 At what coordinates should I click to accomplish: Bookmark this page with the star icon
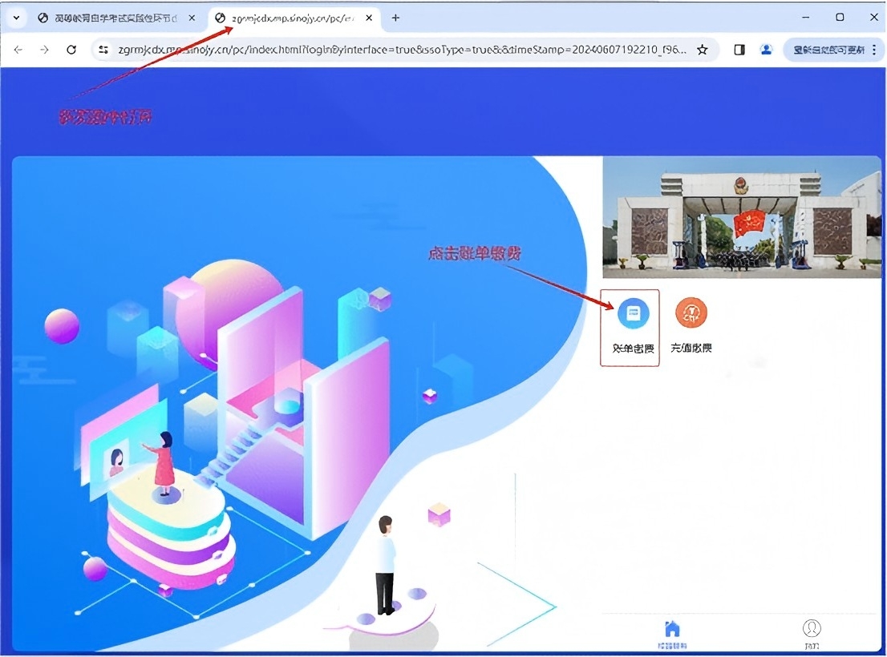[x=703, y=50]
